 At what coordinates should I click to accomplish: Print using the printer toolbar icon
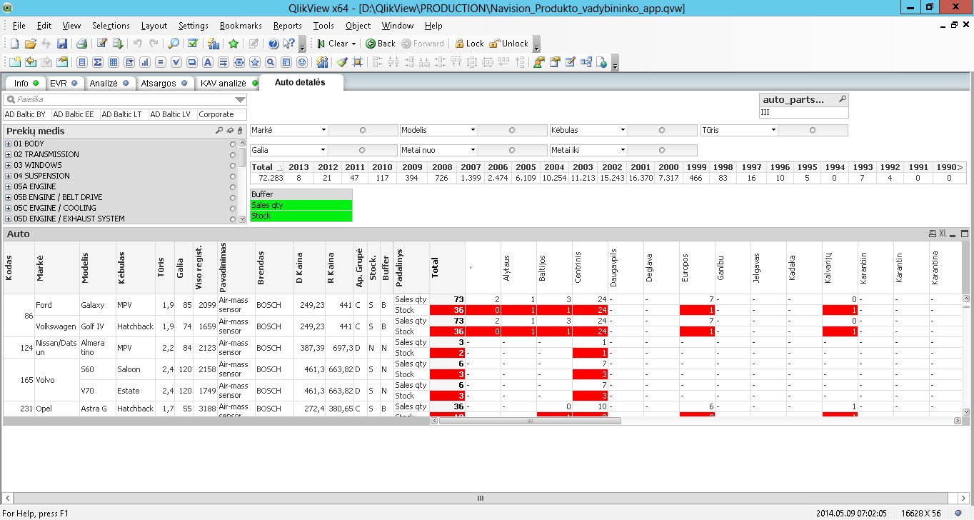(x=81, y=44)
